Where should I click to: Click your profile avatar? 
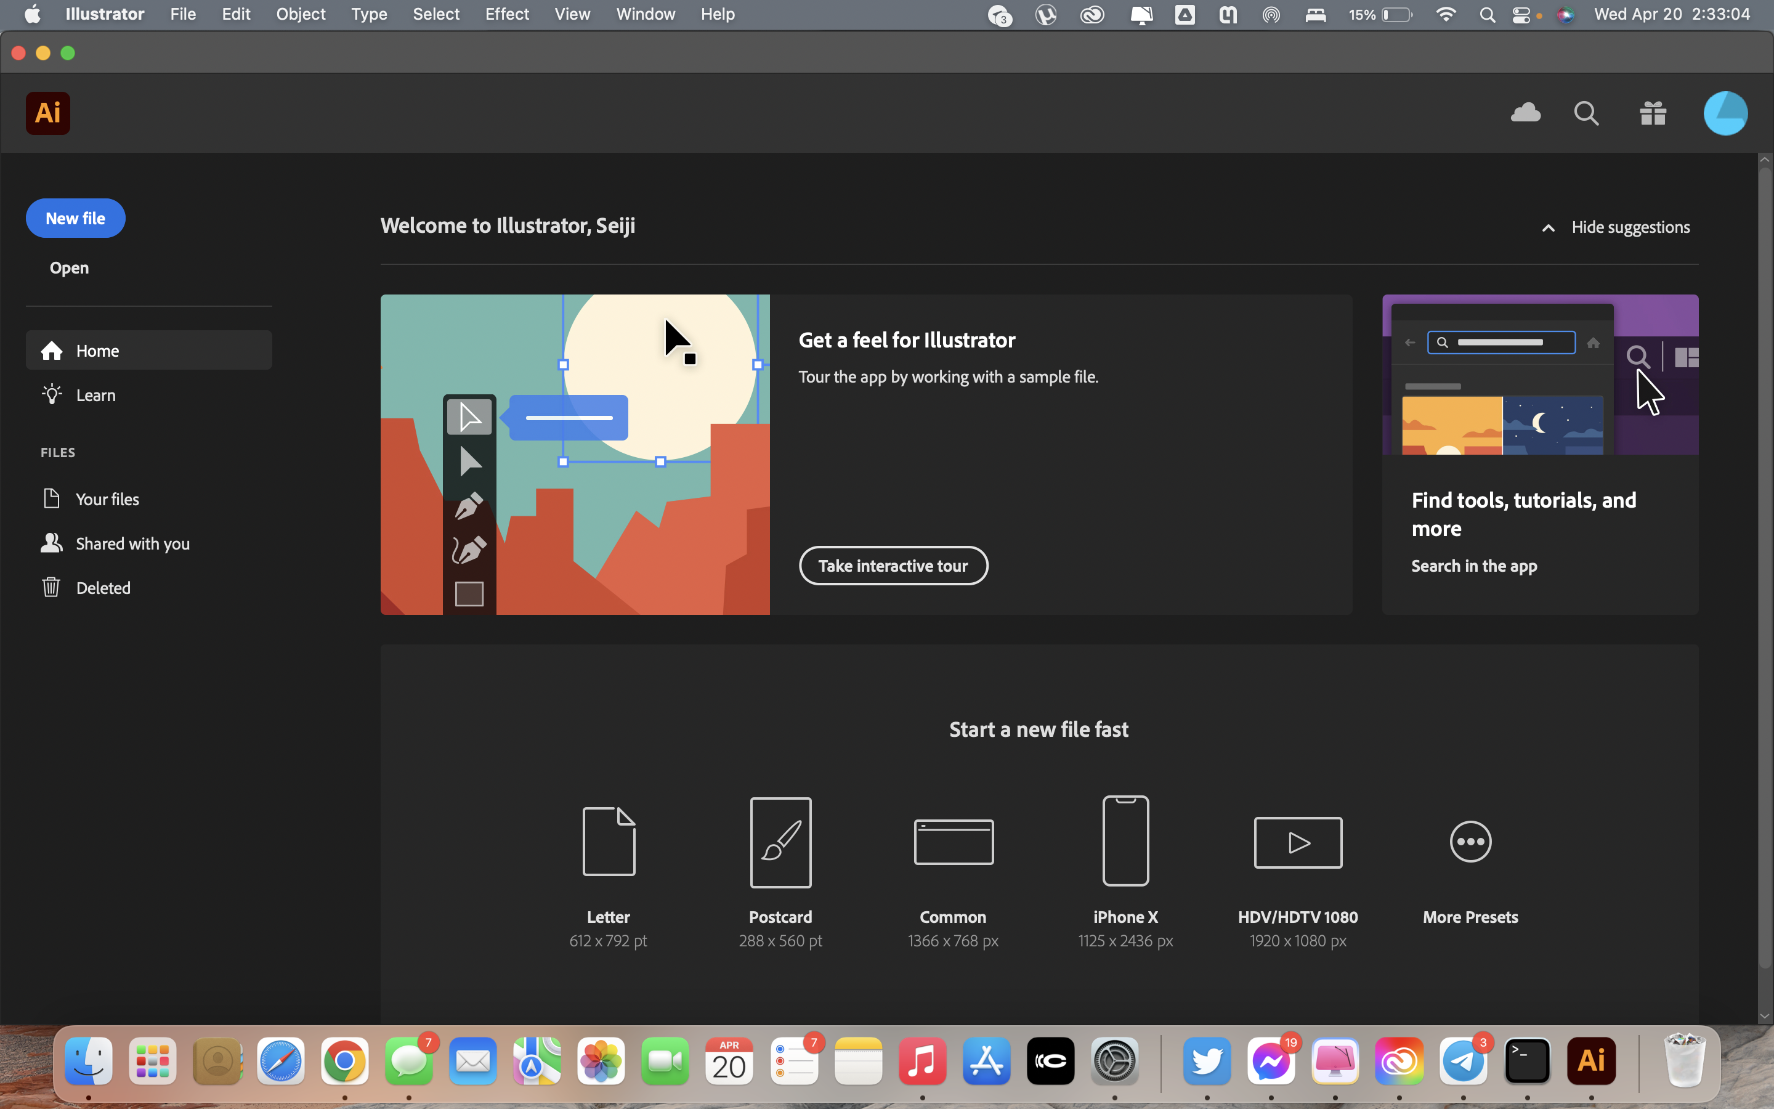point(1724,113)
